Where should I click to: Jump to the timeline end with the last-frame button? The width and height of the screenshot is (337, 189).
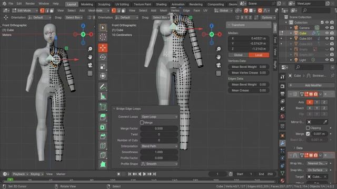click(154, 174)
